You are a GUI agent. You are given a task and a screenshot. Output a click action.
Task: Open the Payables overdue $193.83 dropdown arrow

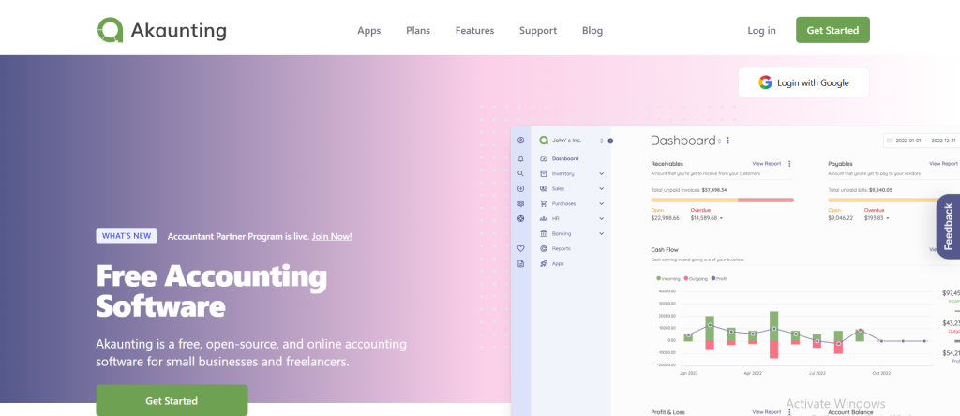click(888, 218)
